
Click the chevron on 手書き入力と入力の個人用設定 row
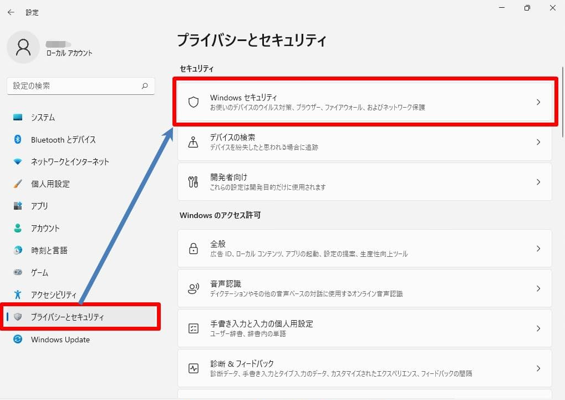[538, 328]
